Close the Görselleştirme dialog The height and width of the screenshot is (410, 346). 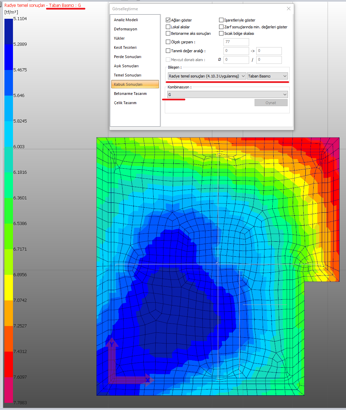point(288,9)
